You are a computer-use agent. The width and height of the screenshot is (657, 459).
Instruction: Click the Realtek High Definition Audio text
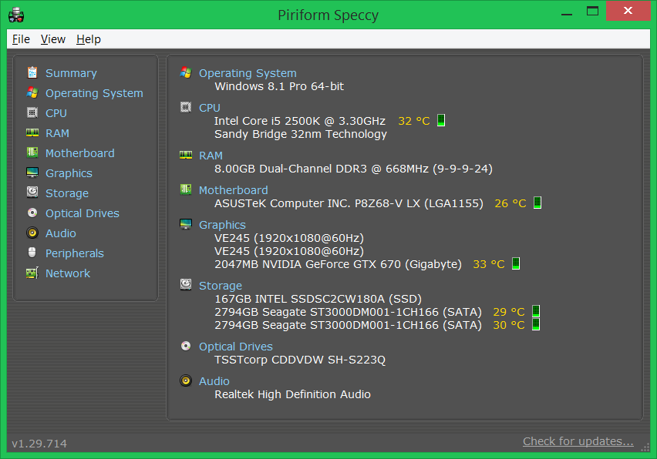point(292,394)
